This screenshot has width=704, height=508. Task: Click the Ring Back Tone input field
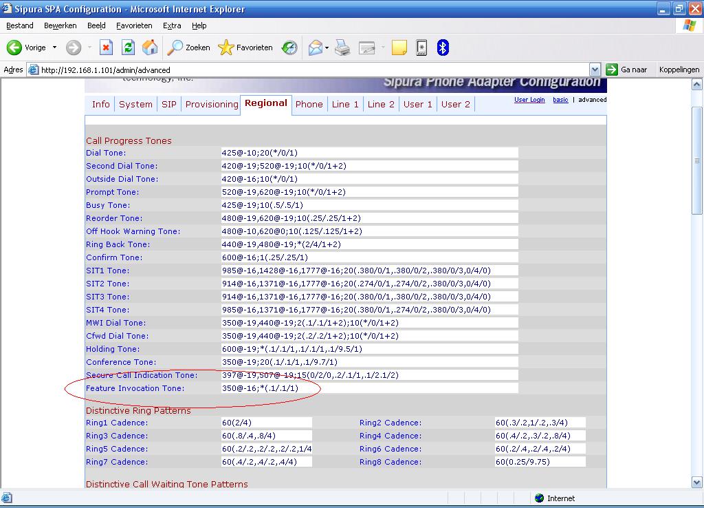point(369,244)
